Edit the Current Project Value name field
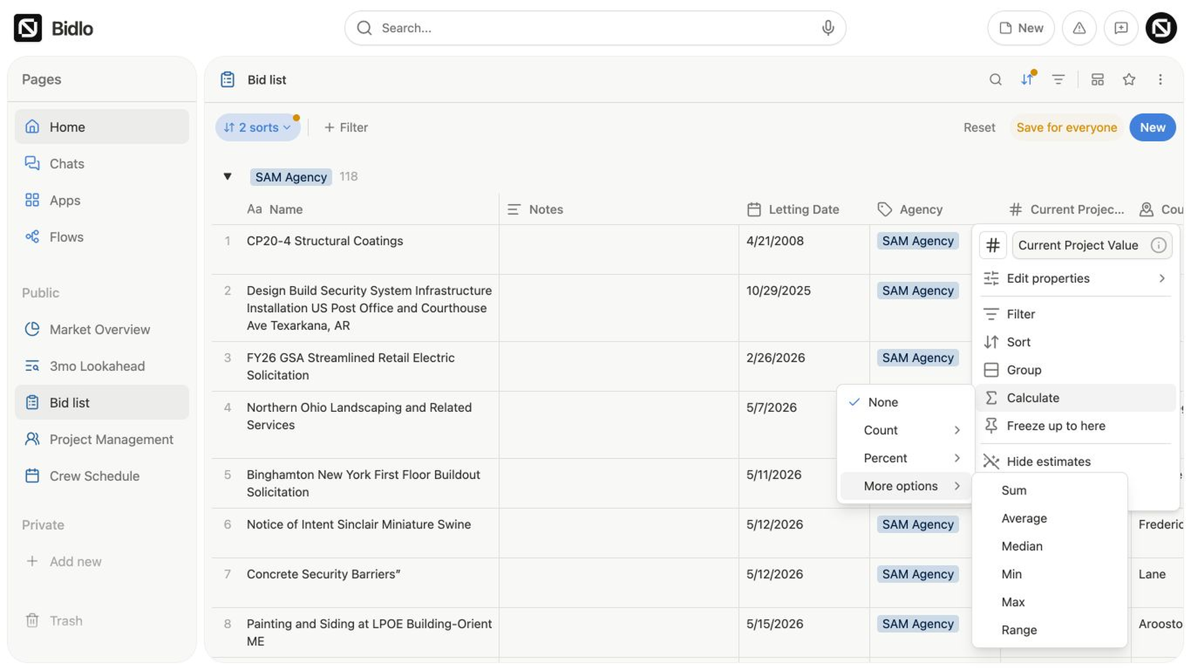 tap(1092, 245)
